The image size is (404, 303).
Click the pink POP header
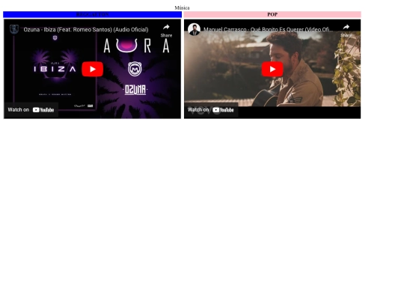point(272,14)
